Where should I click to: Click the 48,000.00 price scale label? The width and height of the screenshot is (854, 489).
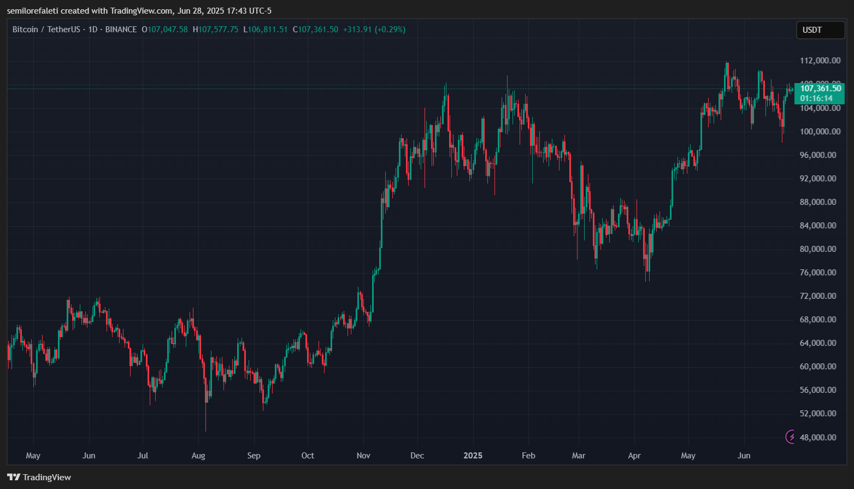coord(818,437)
